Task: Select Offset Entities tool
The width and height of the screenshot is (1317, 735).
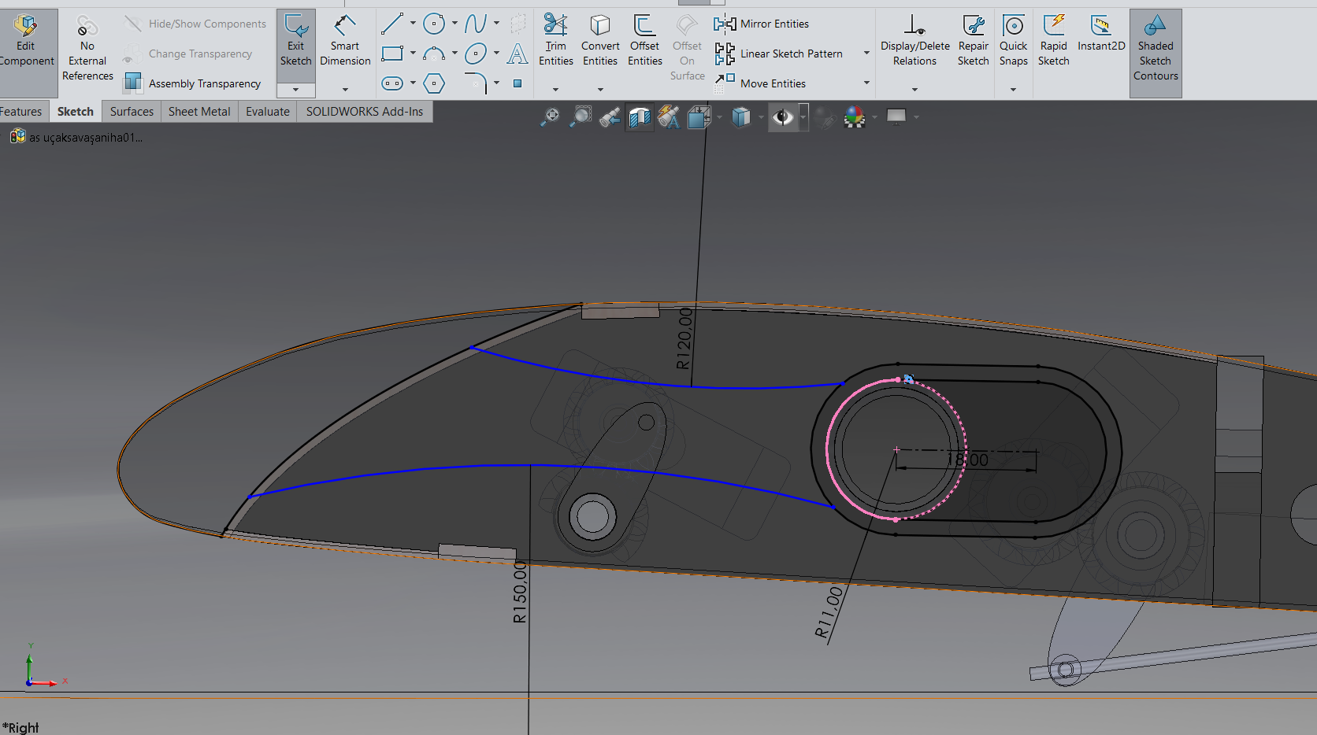Action: tap(644, 25)
